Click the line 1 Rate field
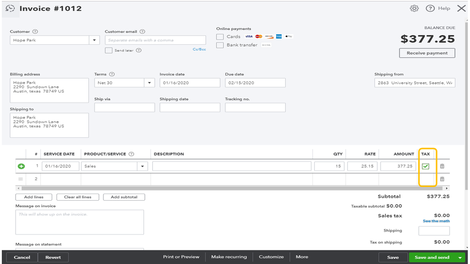470x264 pixels. [x=362, y=166]
